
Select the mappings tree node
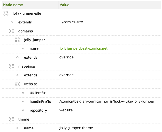point(27,66)
